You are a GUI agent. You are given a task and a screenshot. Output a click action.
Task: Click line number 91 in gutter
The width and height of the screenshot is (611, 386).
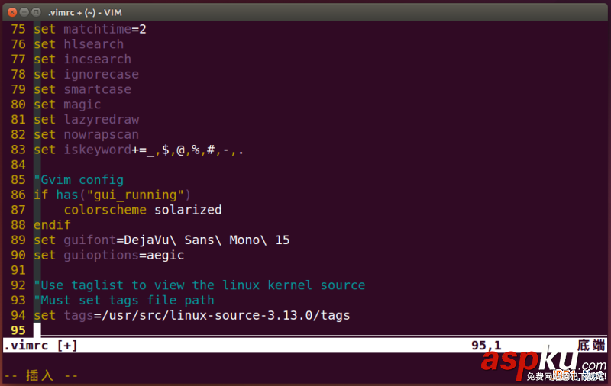(18, 271)
